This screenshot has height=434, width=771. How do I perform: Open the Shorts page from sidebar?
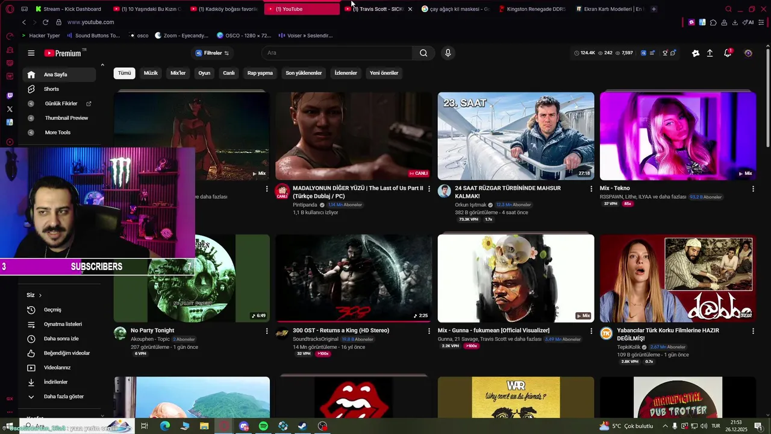coord(59,89)
